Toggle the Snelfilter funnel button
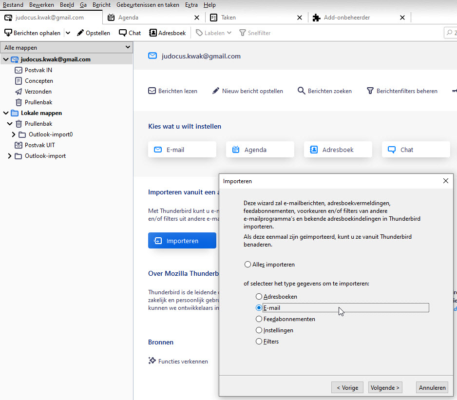The width and height of the screenshot is (457, 400). (255, 33)
